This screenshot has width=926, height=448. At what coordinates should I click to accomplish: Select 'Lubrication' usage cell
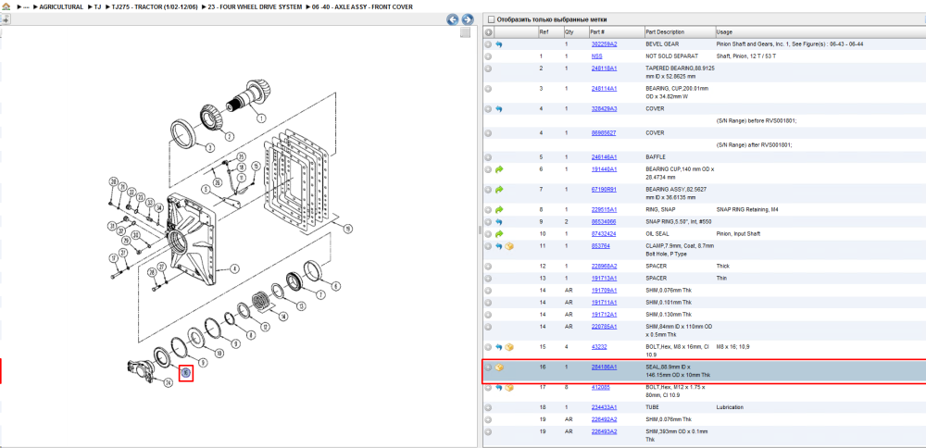coord(730,407)
